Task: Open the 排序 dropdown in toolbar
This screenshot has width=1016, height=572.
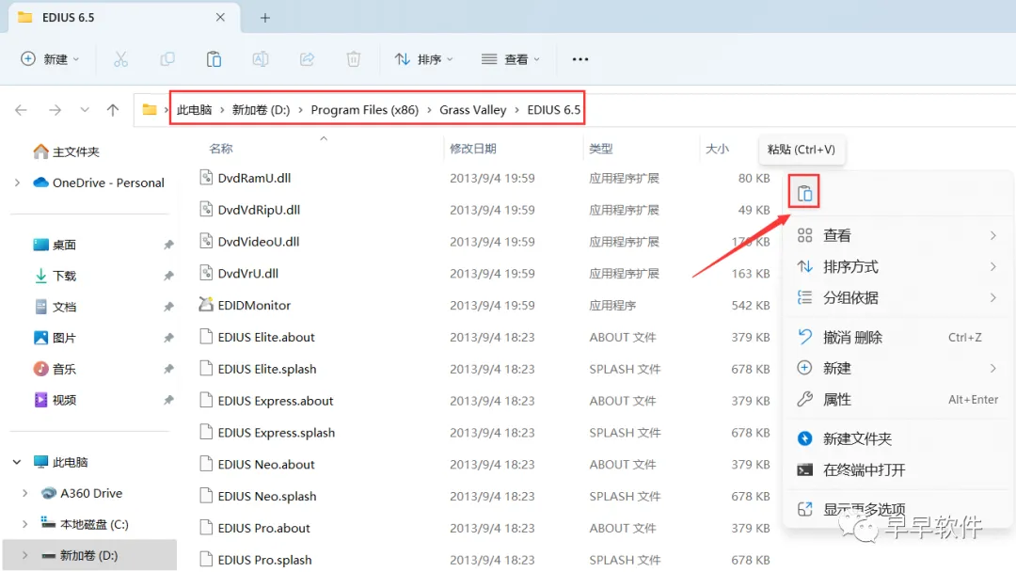Action: click(x=423, y=59)
